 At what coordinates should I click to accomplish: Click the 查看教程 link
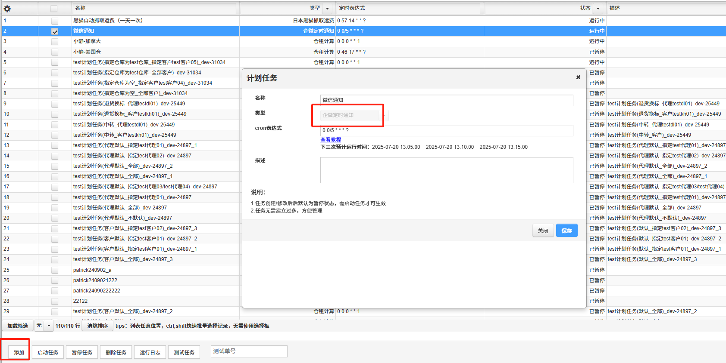[331, 140]
